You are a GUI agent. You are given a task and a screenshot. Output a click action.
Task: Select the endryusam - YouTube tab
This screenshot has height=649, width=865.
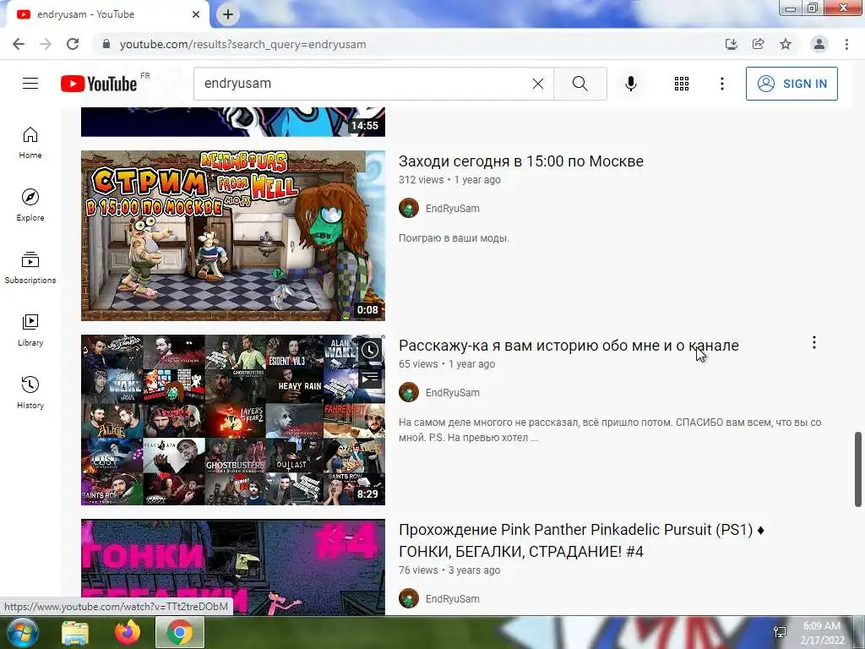click(x=107, y=14)
